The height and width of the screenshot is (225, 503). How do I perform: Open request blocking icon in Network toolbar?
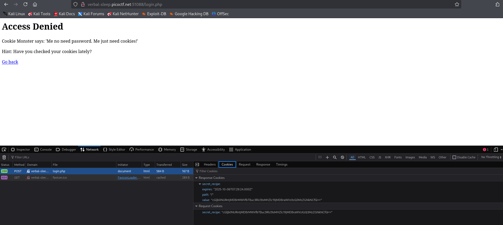(342, 157)
